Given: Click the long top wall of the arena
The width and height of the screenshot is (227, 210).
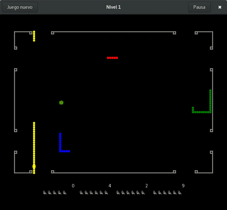Looking at the screenshot, I should click(113, 32).
